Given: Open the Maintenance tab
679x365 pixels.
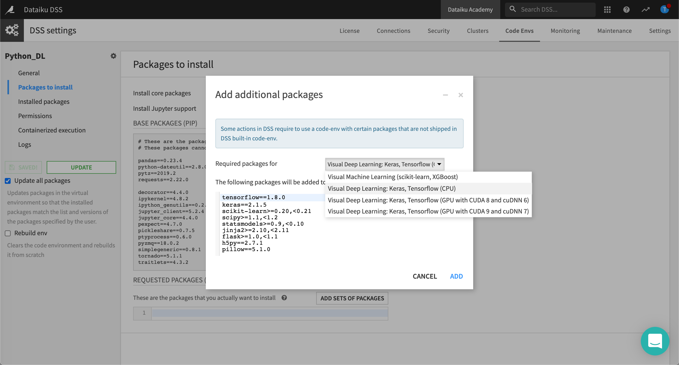Looking at the screenshot, I should click(x=614, y=31).
